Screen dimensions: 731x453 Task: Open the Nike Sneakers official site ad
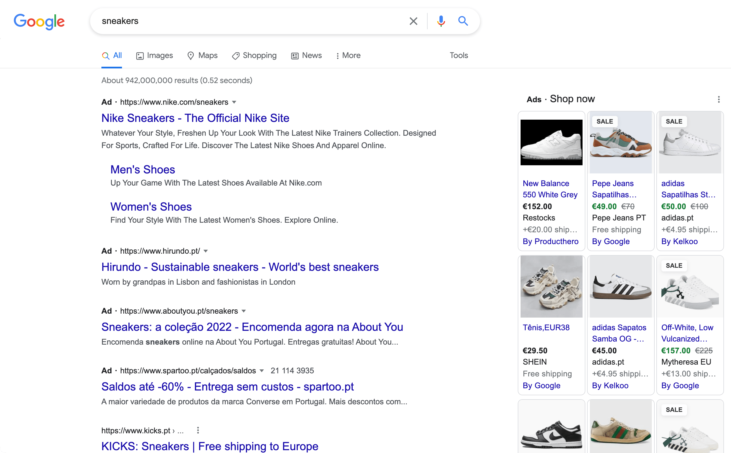point(195,118)
